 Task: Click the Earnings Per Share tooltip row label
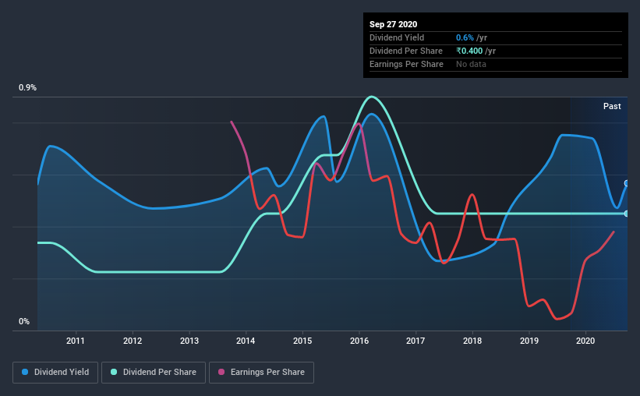click(x=406, y=64)
